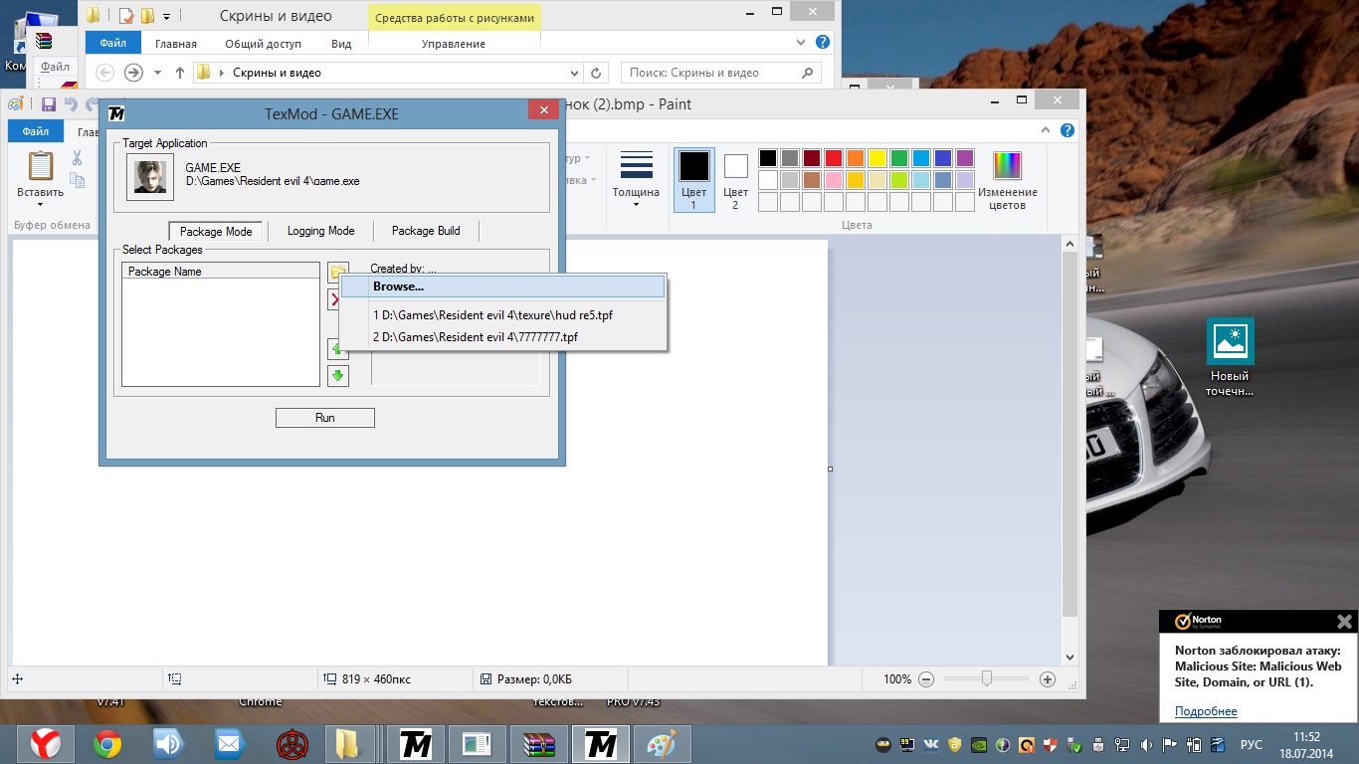Click the Leon target application icon button
1359x764 pixels.
click(x=150, y=177)
